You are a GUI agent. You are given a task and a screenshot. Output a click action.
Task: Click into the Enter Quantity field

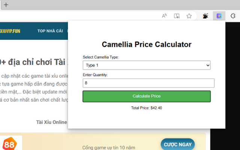(x=148, y=83)
